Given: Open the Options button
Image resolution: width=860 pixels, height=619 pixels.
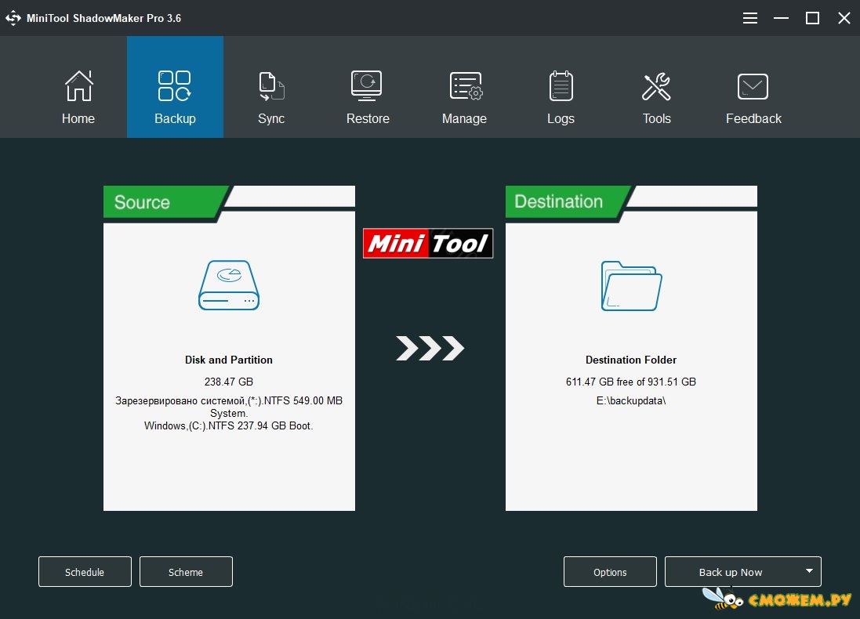Looking at the screenshot, I should pos(610,572).
